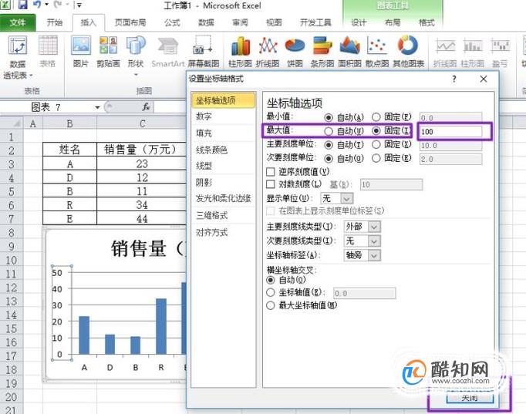Select cell containing 44
526x414 pixels.
click(x=142, y=219)
